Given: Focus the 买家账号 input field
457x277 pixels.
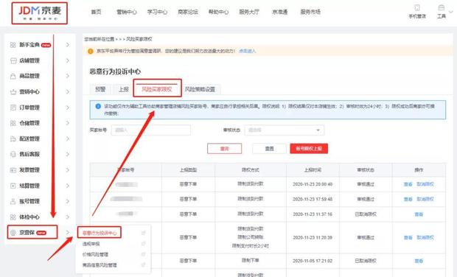Looking at the screenshot, I should 151,130.
